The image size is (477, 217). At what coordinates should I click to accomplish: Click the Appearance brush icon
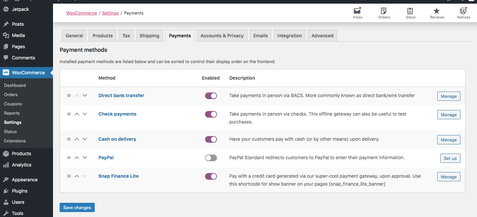click(x=6, y=180)
